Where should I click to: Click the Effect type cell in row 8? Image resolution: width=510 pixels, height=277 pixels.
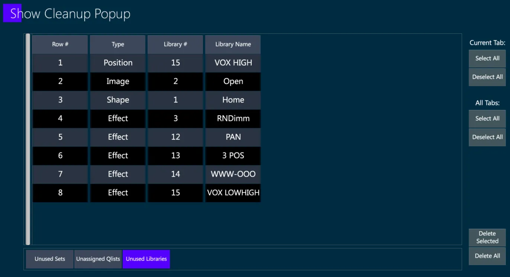click(x=118, y=193)
